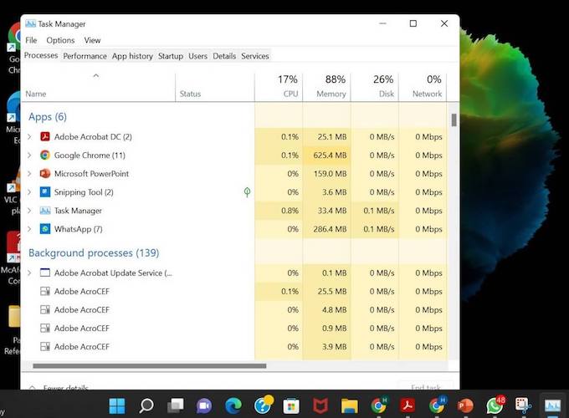Sort by the CPU 17% column header

tap(279, 87)
